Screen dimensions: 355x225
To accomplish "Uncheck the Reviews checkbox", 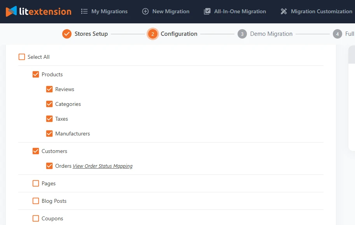I will pyautogui.click(x=49, y=89).
